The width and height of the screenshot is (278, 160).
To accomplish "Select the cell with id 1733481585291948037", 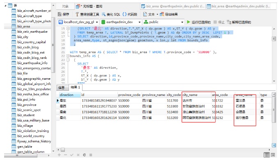I will coord(99,101).
